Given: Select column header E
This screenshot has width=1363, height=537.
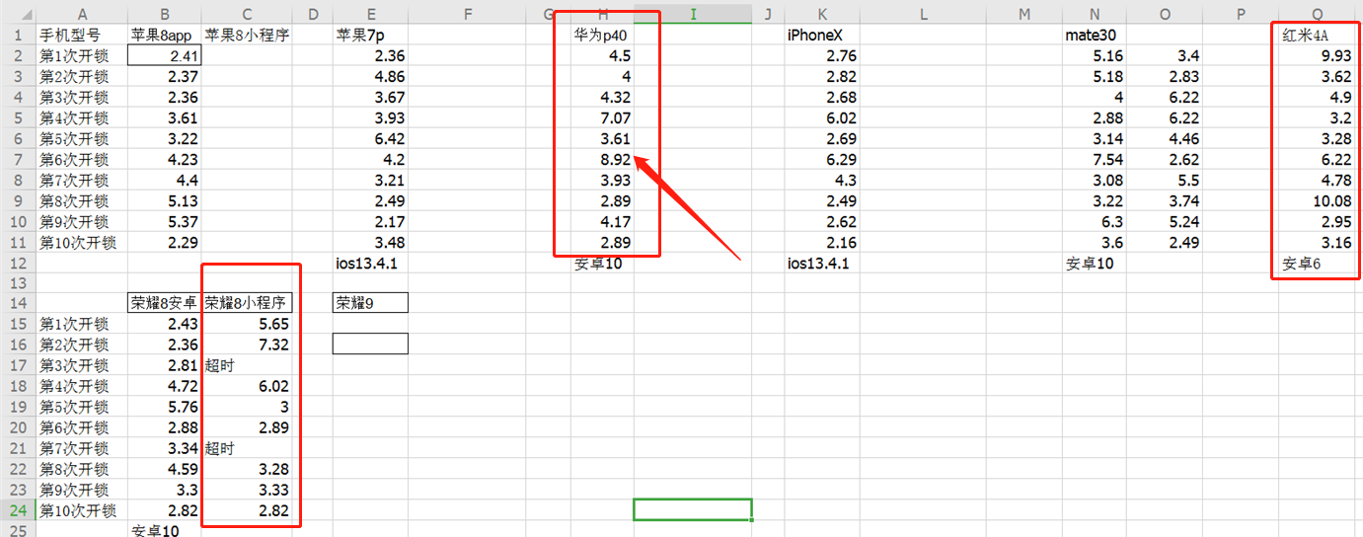Looking at the screenshot, I should pos(370,14).
